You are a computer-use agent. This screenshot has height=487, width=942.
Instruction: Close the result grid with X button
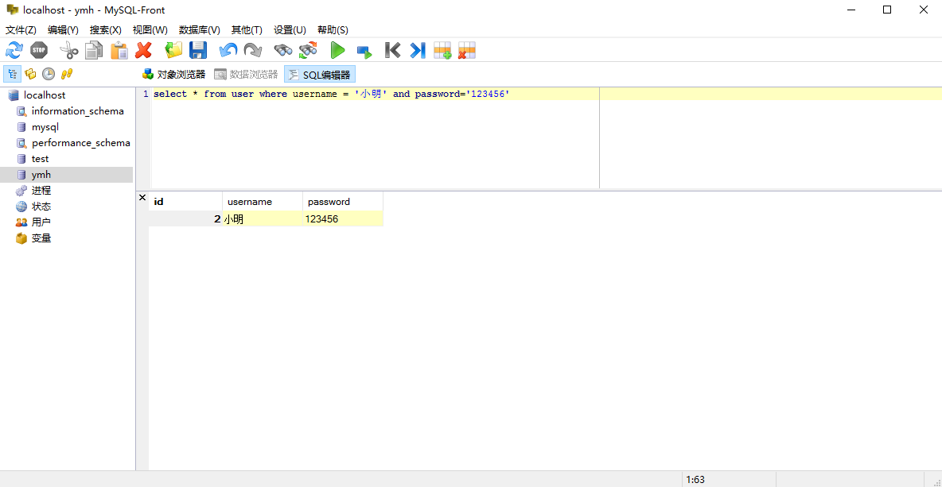[142, 198]
